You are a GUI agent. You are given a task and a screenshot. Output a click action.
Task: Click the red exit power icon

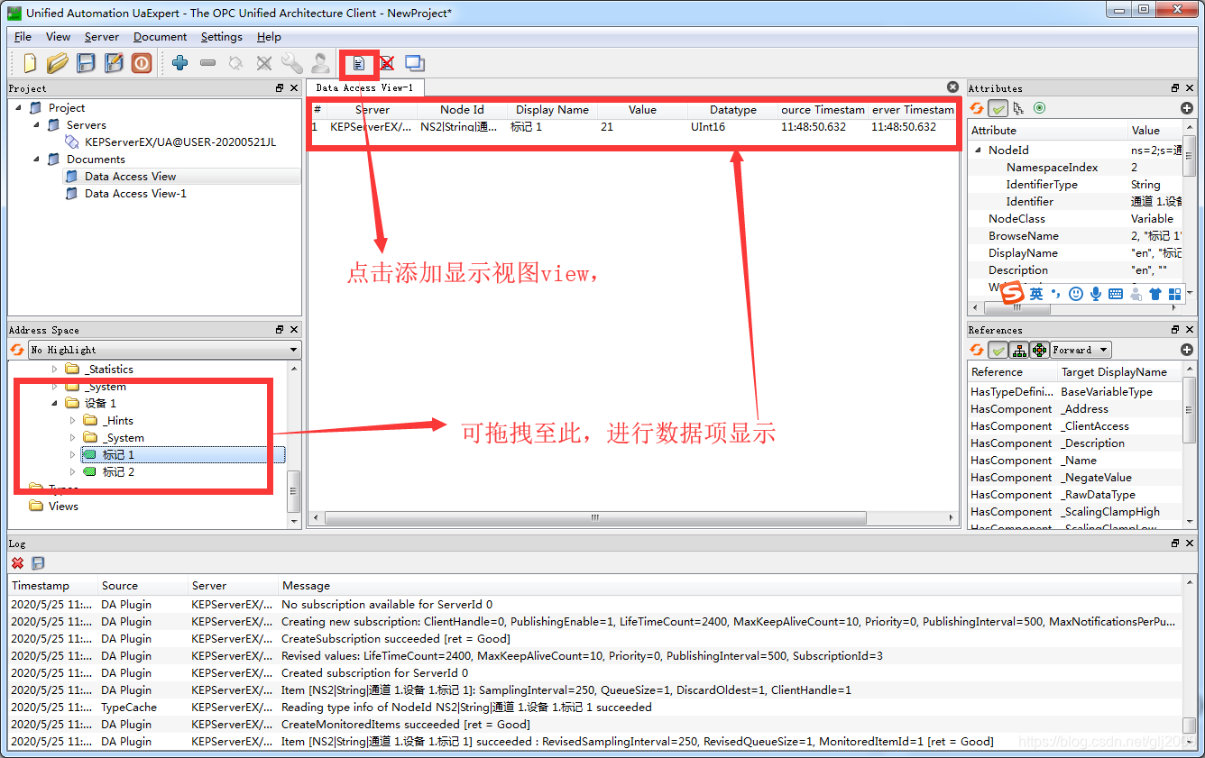142,63
